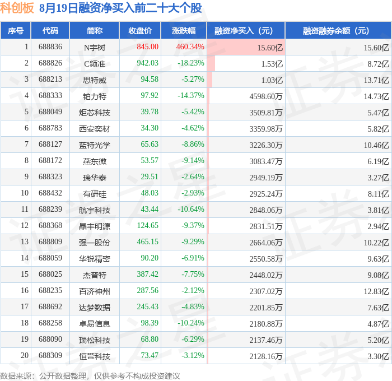Click the 序号 column header

(x=16, y=30)
